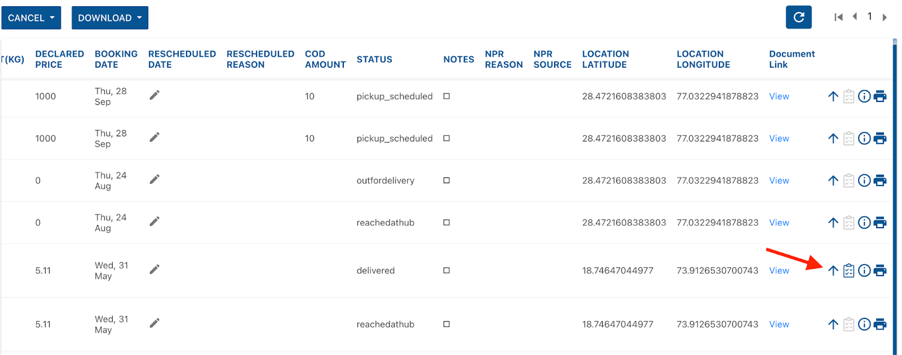Image resolution: width=902 pixels, height=355 pixels.
Task: Click the print icon in the delivered row
Action: point(879,271)
